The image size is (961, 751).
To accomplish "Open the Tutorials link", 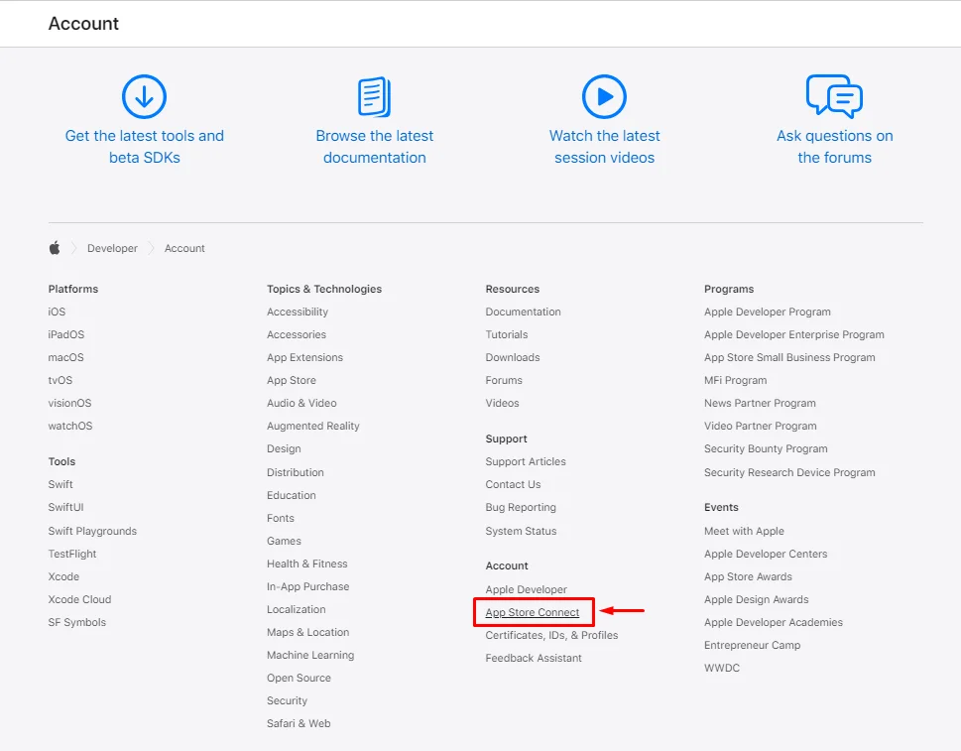I will pos(506,334).
